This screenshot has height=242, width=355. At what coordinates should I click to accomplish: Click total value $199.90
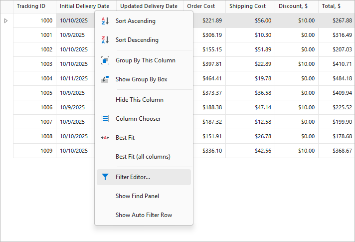tap(337, 122)
